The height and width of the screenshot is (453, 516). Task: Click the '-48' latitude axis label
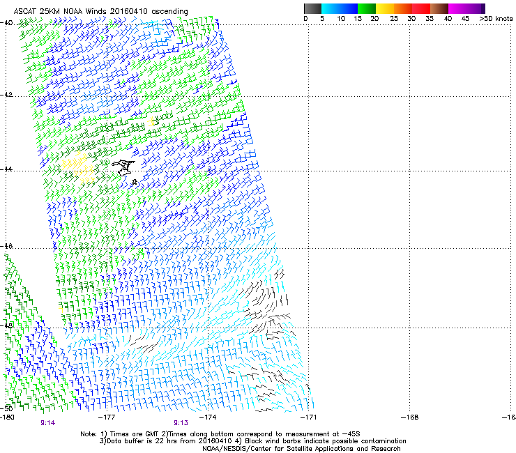click(6, 325)
